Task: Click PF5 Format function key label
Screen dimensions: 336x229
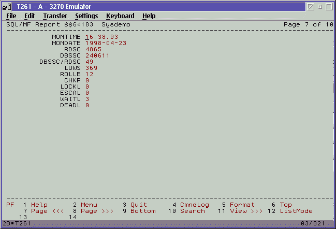Action: [242, 205]
